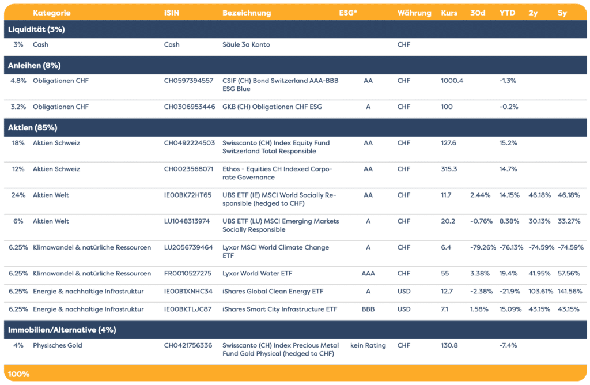Select the ESG* column header

(x=348, y=13)
